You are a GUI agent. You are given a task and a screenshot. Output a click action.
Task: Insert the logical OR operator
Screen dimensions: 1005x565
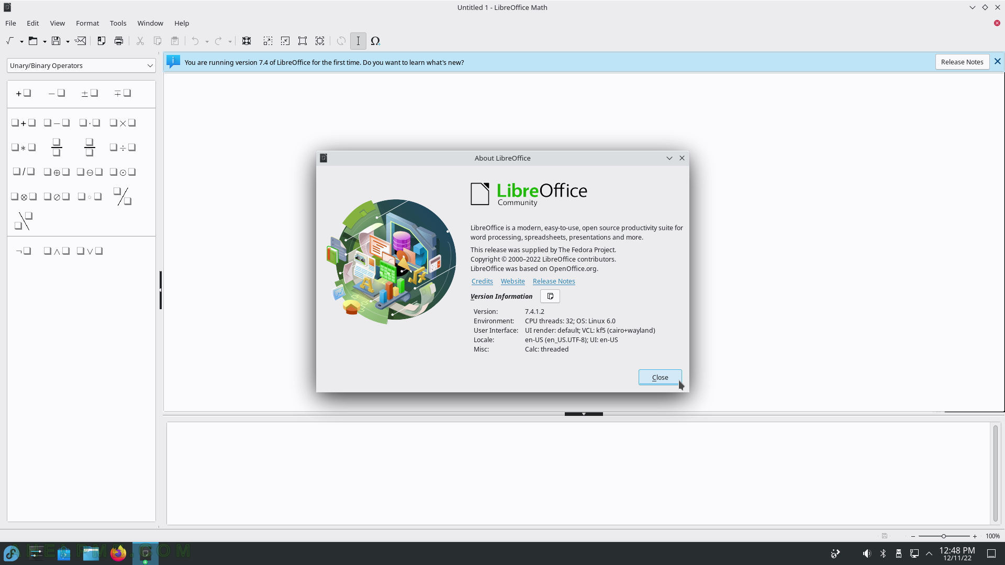tap(90, 251)
